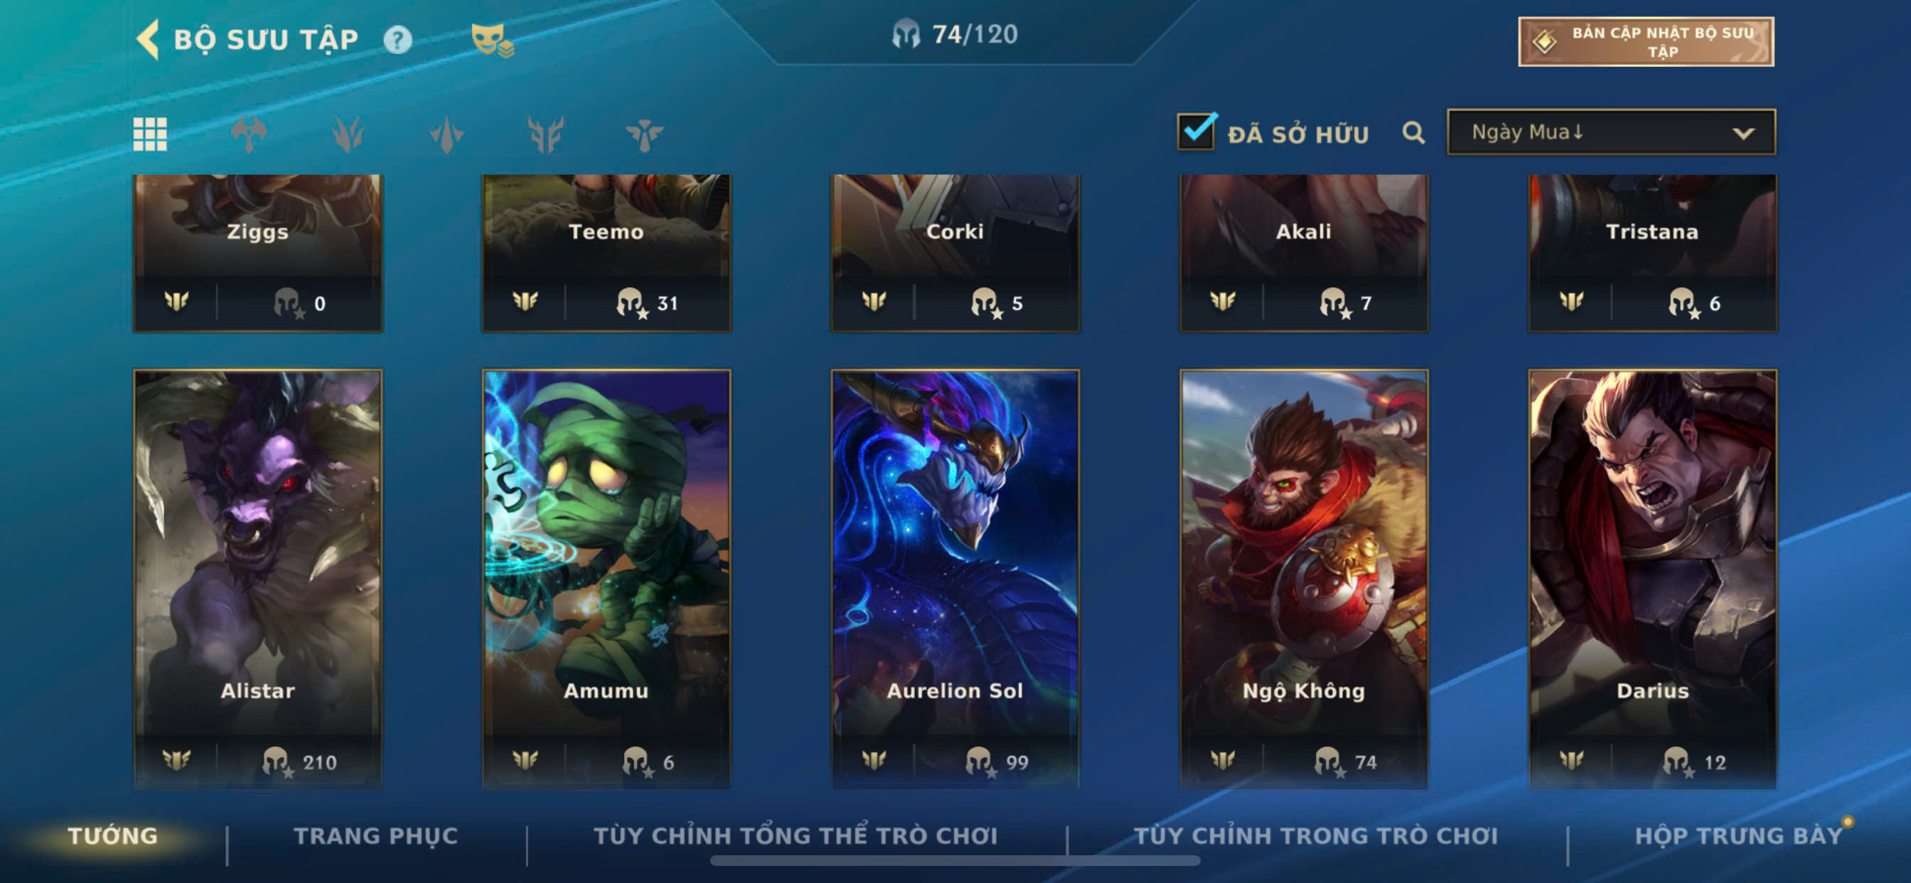This screenshot has height=883, width=1911.
Task: Open the golden mask shop icon
Action: (x=492, y=40)
